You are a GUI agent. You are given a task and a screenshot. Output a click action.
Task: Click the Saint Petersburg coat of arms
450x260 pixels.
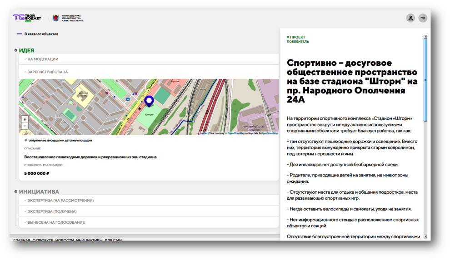[x=55, y=18]
